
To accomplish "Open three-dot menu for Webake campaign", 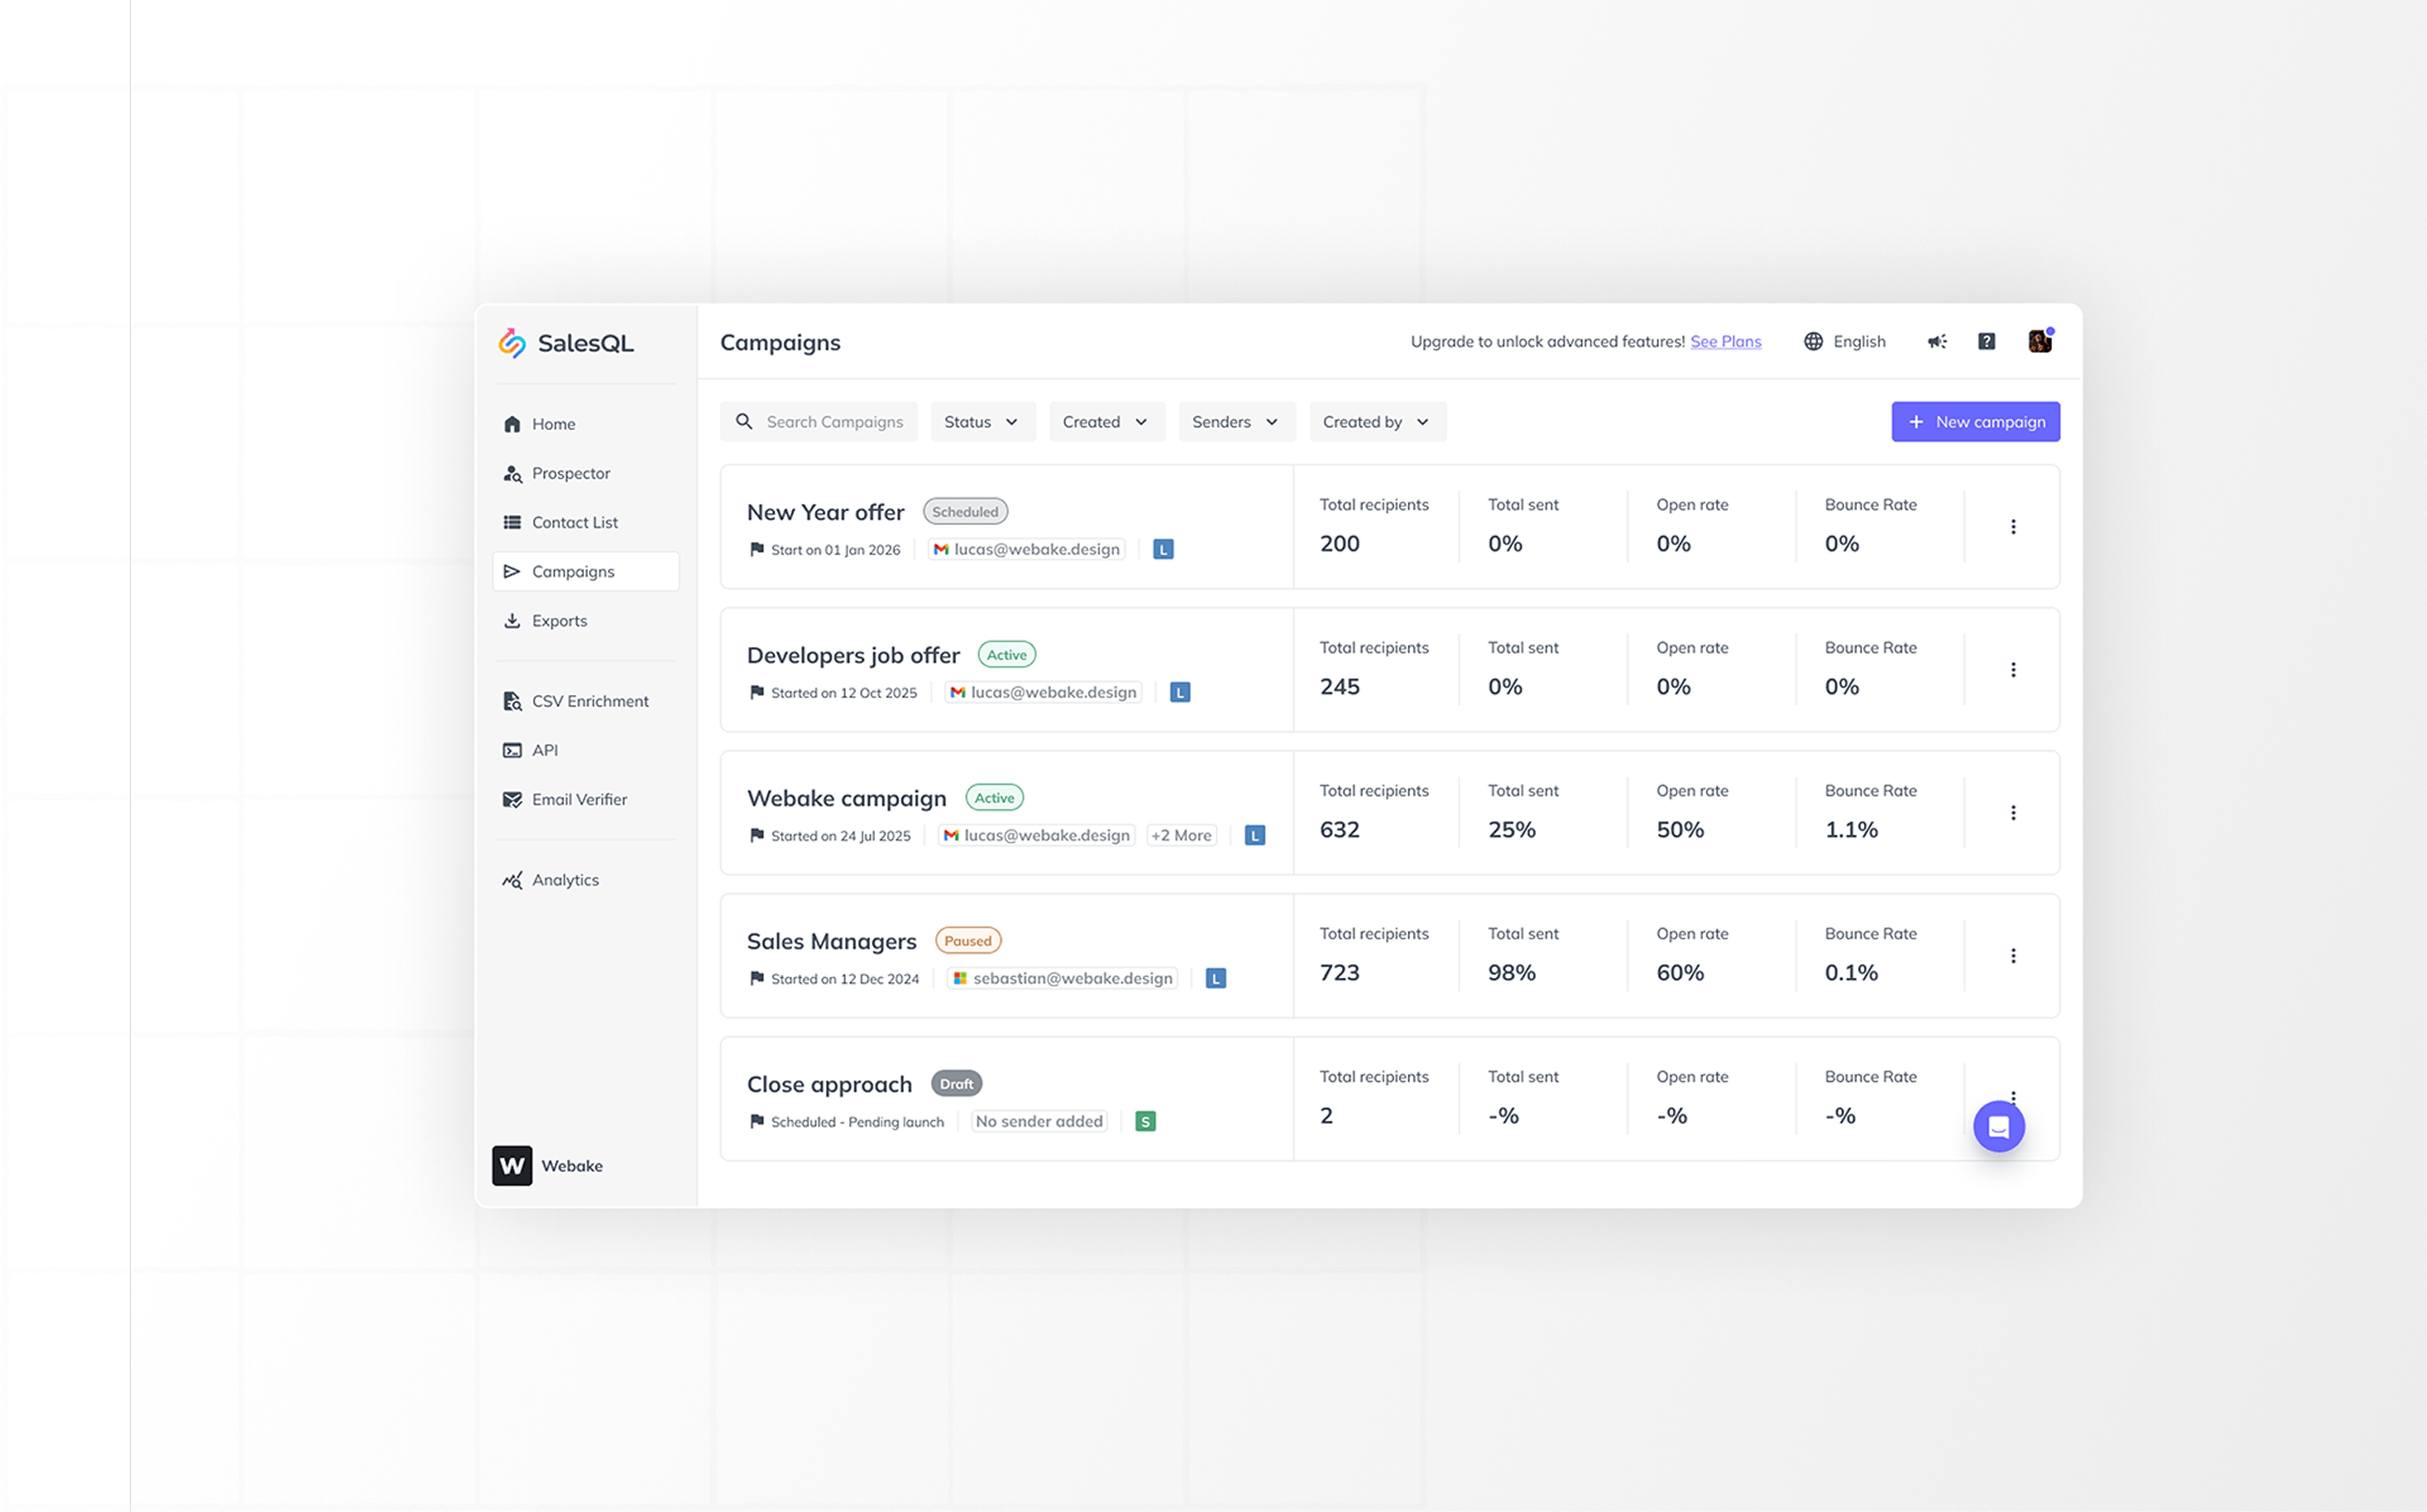I will pos(2013,813).
